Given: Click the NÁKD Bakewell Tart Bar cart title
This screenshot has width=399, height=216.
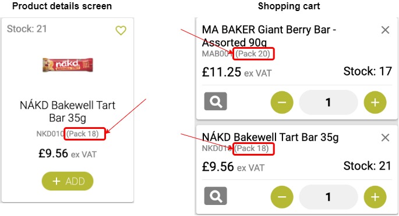Looking at the screenshot, I should click(270, 137).
